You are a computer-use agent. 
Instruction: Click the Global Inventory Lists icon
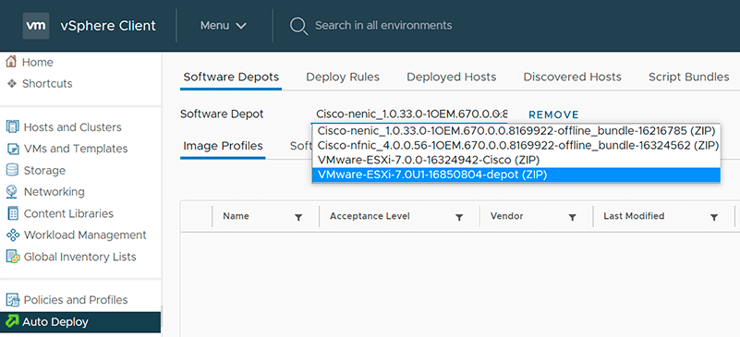pyautogui.click(x=13, y=257)
